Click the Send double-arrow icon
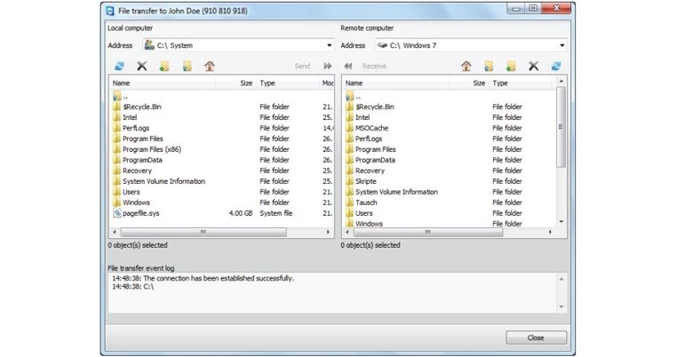 pyautogui.click(x=328, y=66)
